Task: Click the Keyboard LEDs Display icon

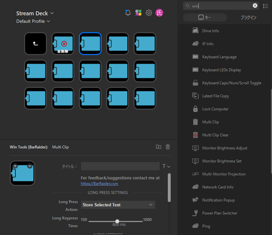Action: (x=195, y=70)
